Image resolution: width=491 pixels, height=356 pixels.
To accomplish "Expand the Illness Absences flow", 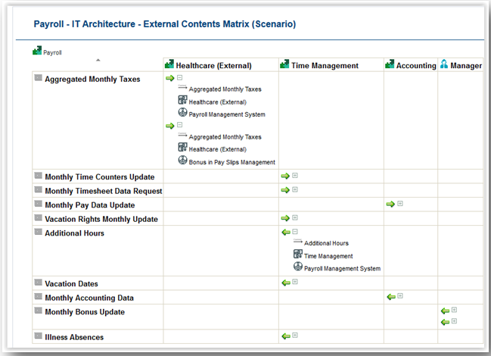I will (x=295, y=335).
